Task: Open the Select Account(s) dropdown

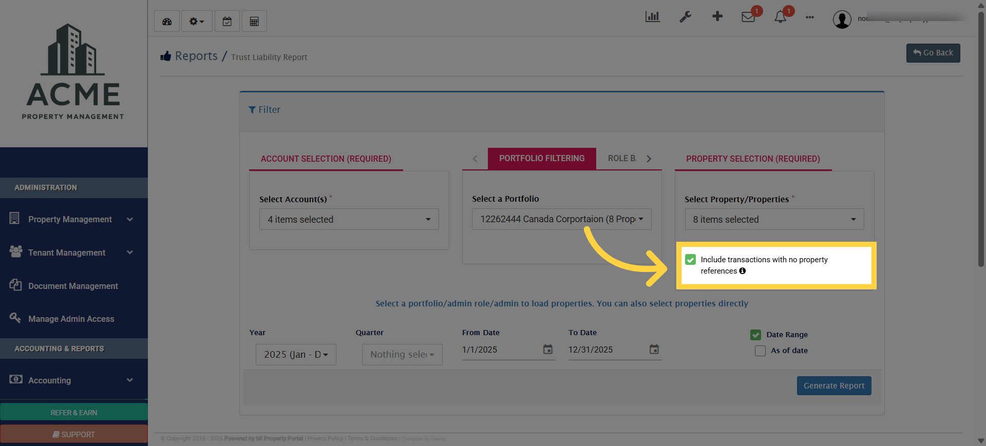Action: [x=349, y=219]
